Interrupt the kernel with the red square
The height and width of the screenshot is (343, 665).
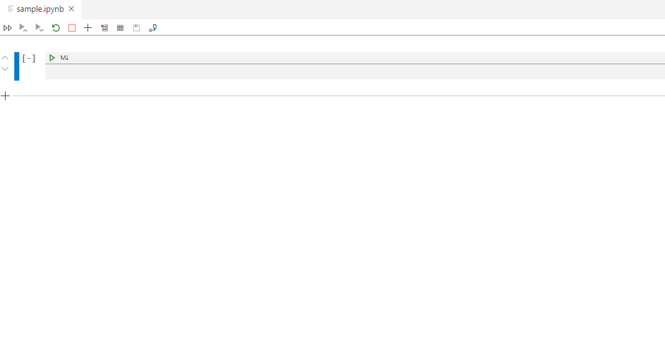72,28
